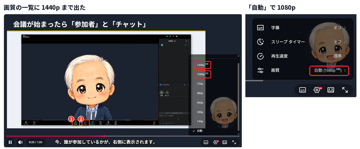Click the Zoom 参加者 toolbar icon
360x149 pixels.
pyautogui.click(x=76, y=122)
